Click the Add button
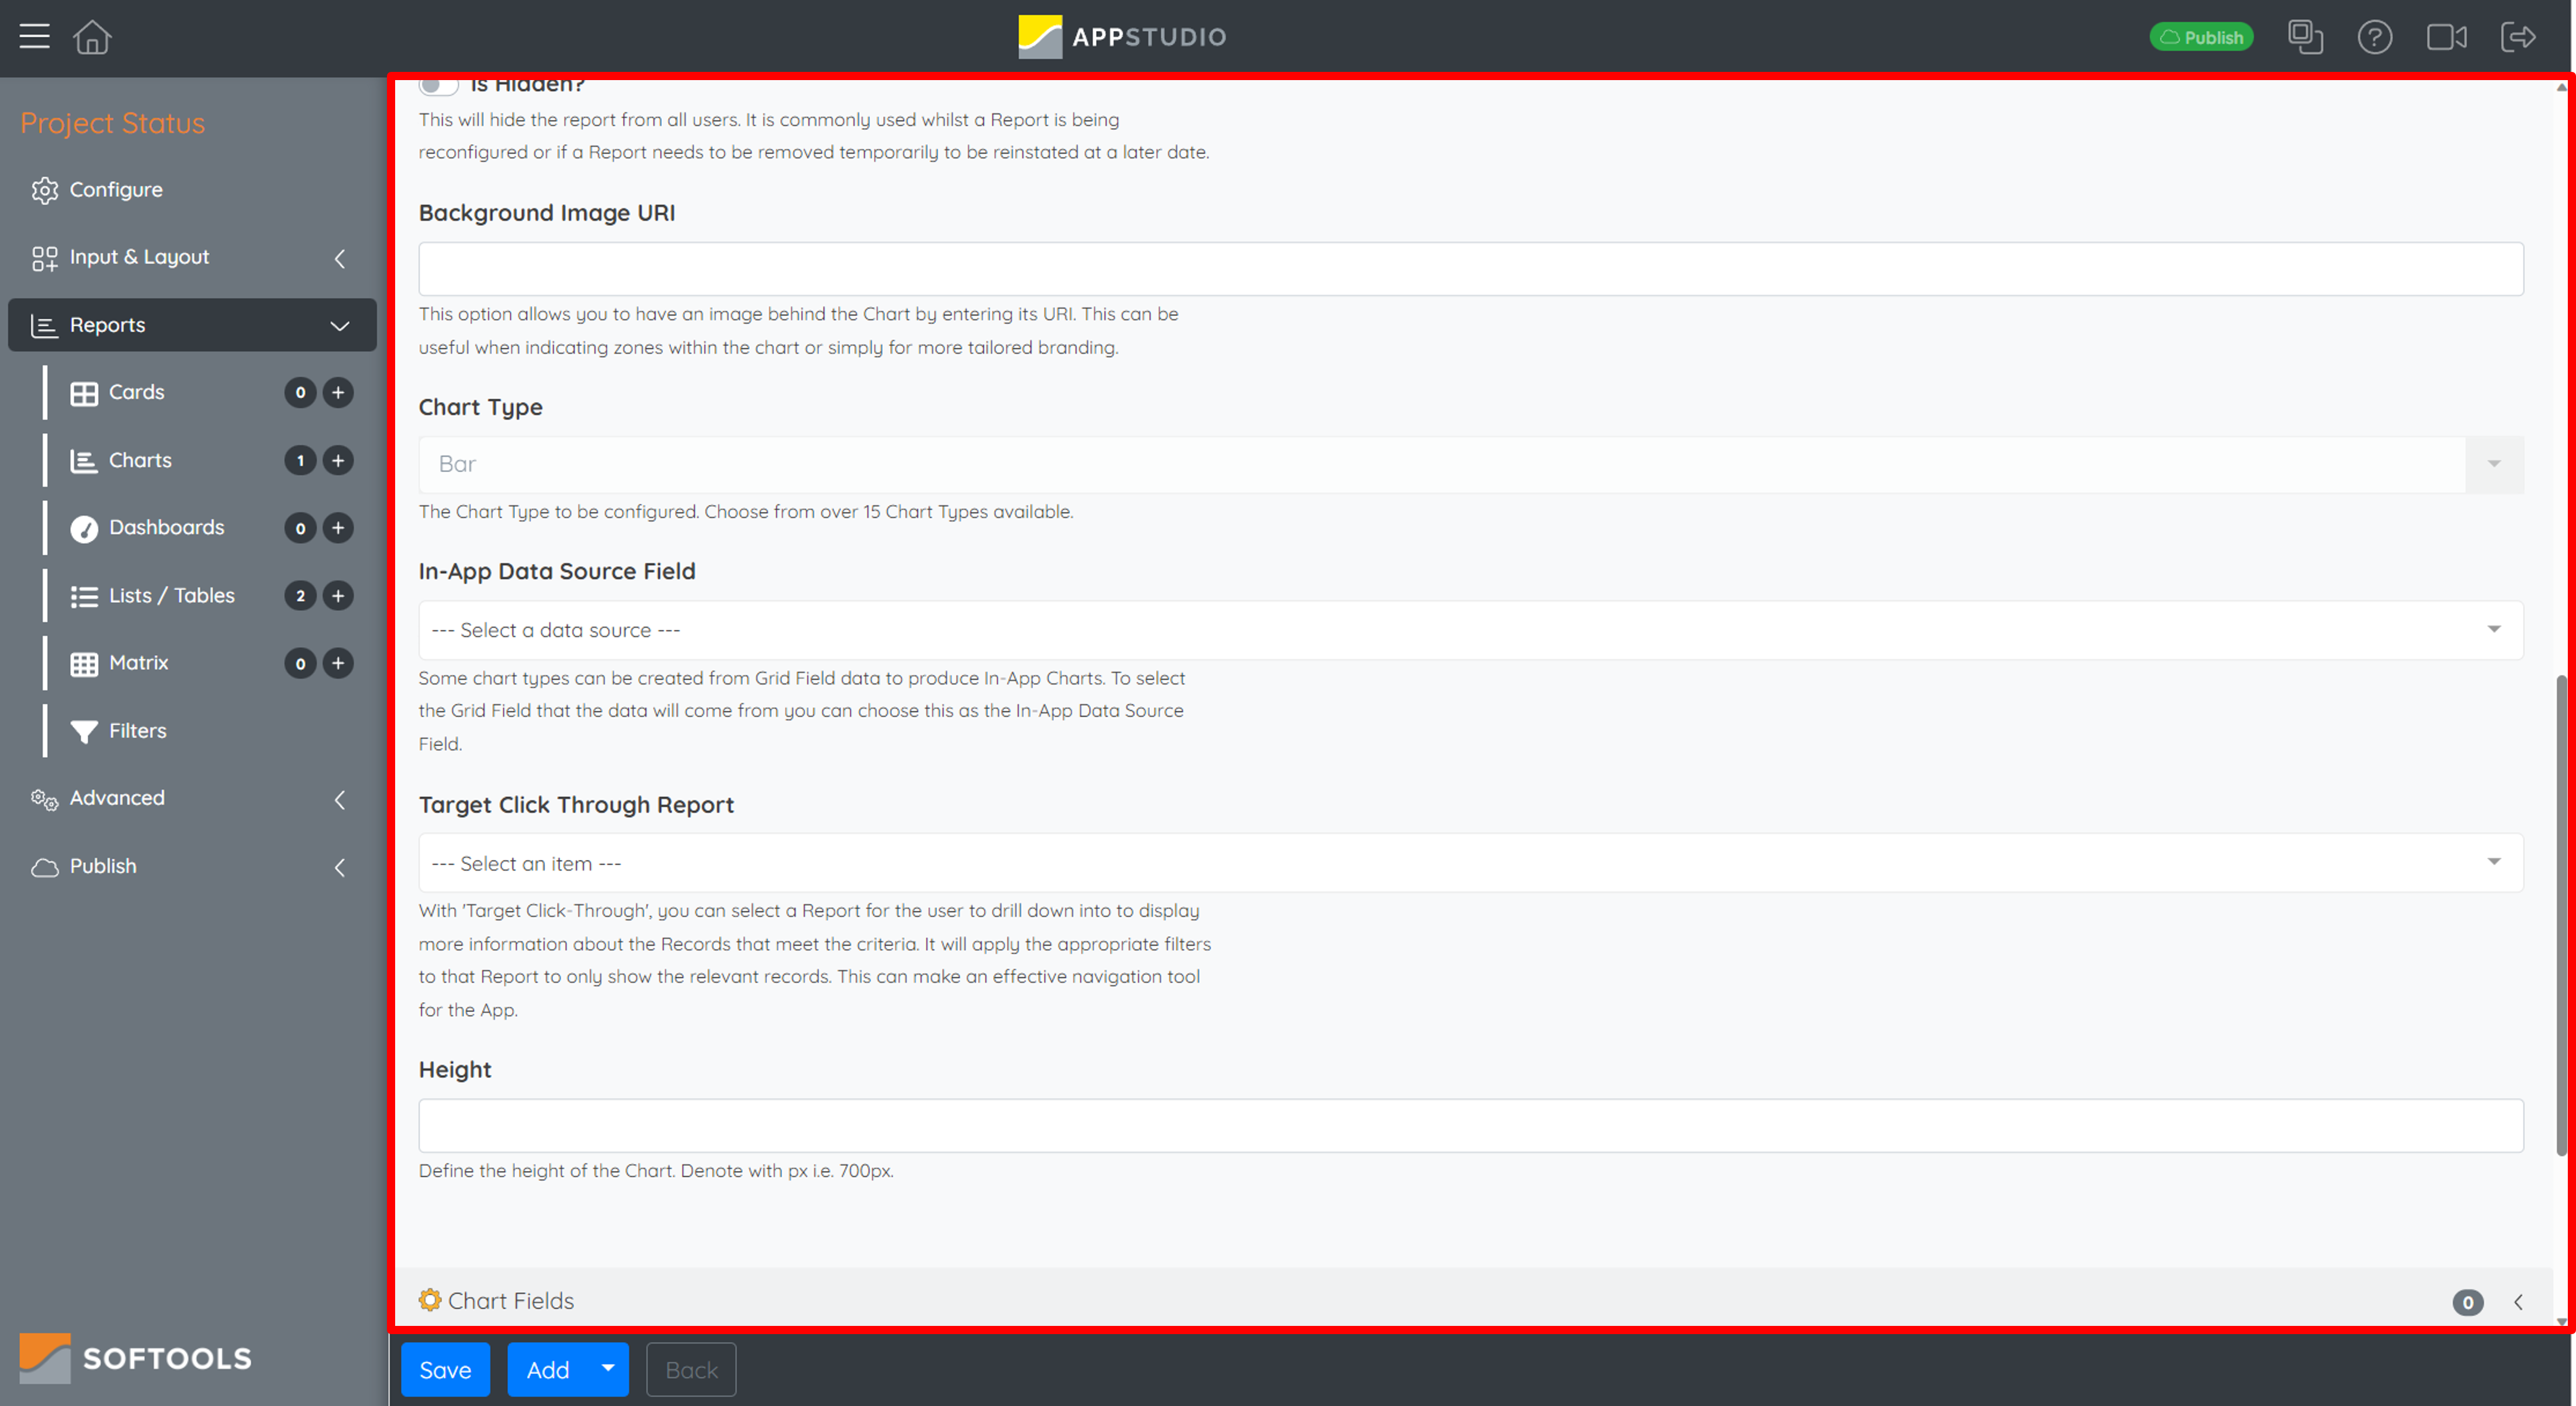 click(x=548, y=1369)
